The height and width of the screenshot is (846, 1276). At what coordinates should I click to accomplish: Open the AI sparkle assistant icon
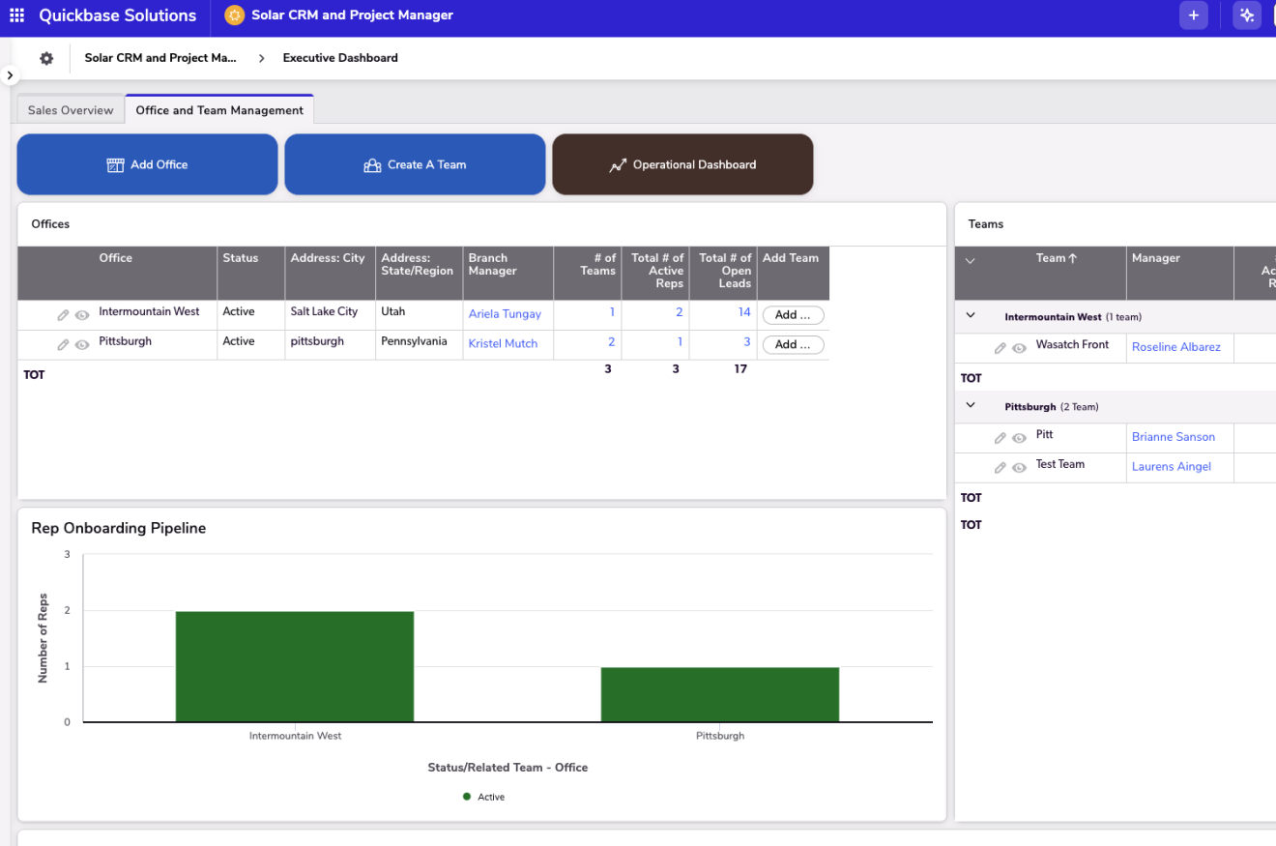(x=1246, y=15)
